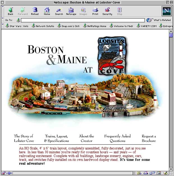Image resolution: width=174 pixels, height=176 pixels.
Task: Click the scroll down arrow on vertical scrollbar
Action: 171,169
